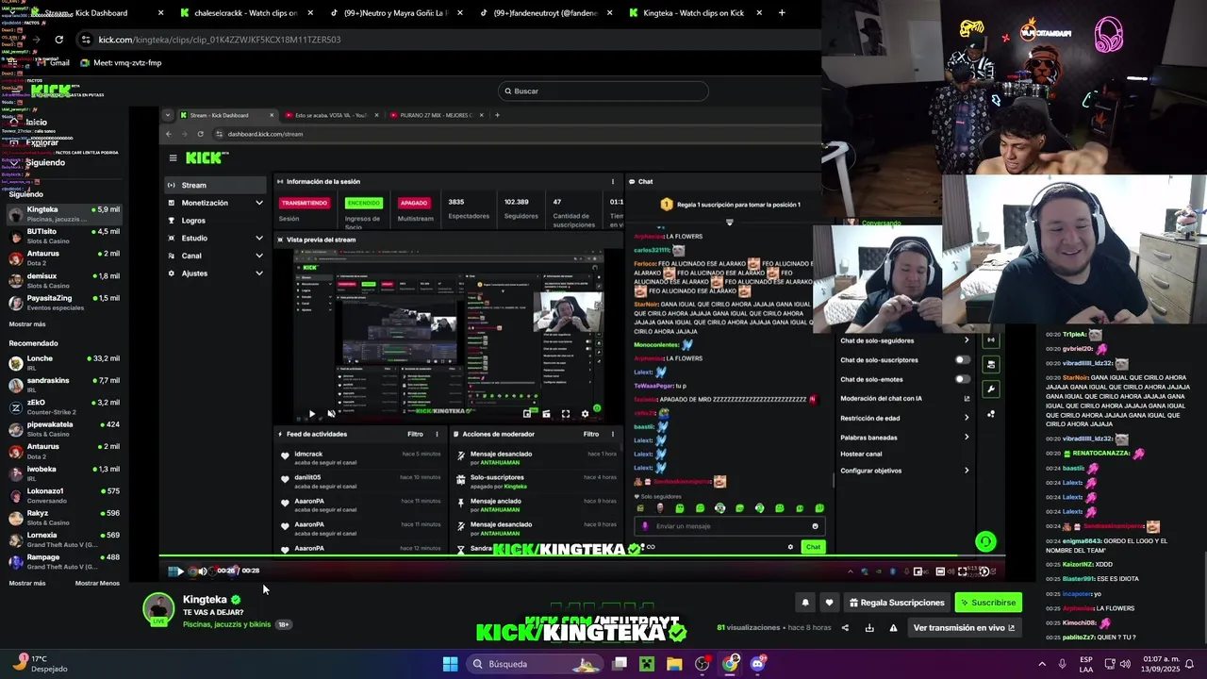Open Piscinas, jacuzzis y bikinis category
This screenshot has height=679, width=1207.
click(x=226, y=624)
